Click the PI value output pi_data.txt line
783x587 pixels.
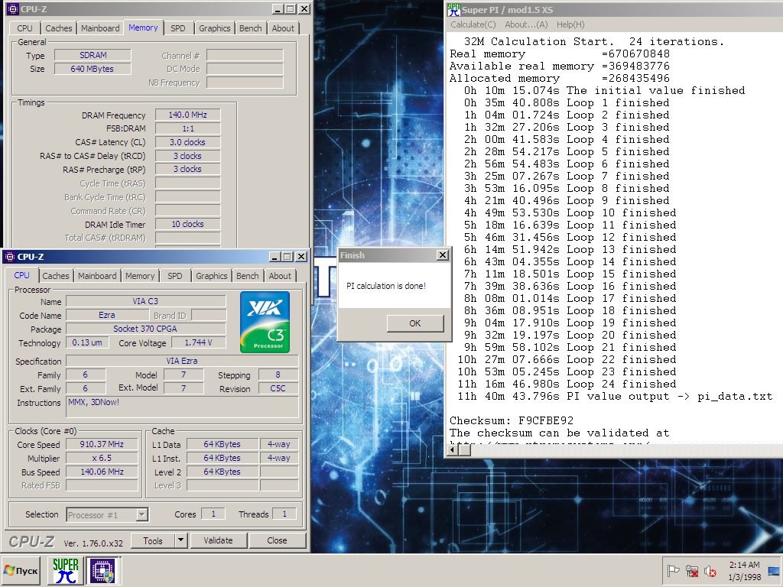click(x=615, y=397)
